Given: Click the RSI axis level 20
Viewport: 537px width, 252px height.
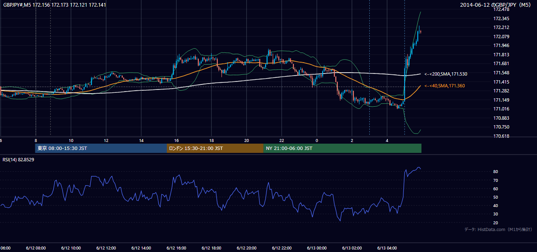Looking at the screenshot, I should tap(496, 223).
